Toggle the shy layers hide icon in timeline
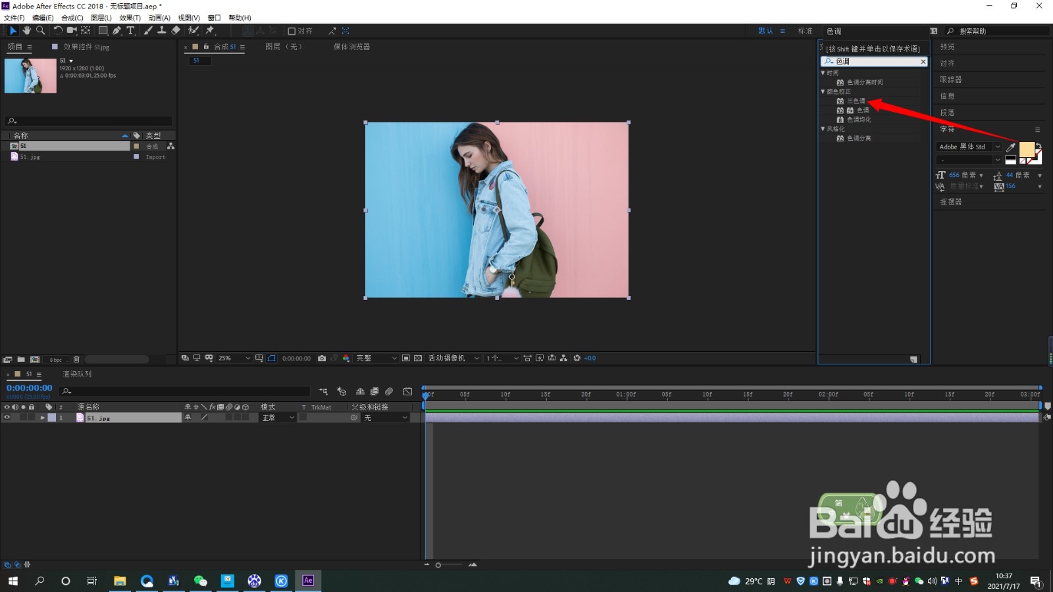The height and width of the screenshot is (592, 1053). click(x=360, y=391)
